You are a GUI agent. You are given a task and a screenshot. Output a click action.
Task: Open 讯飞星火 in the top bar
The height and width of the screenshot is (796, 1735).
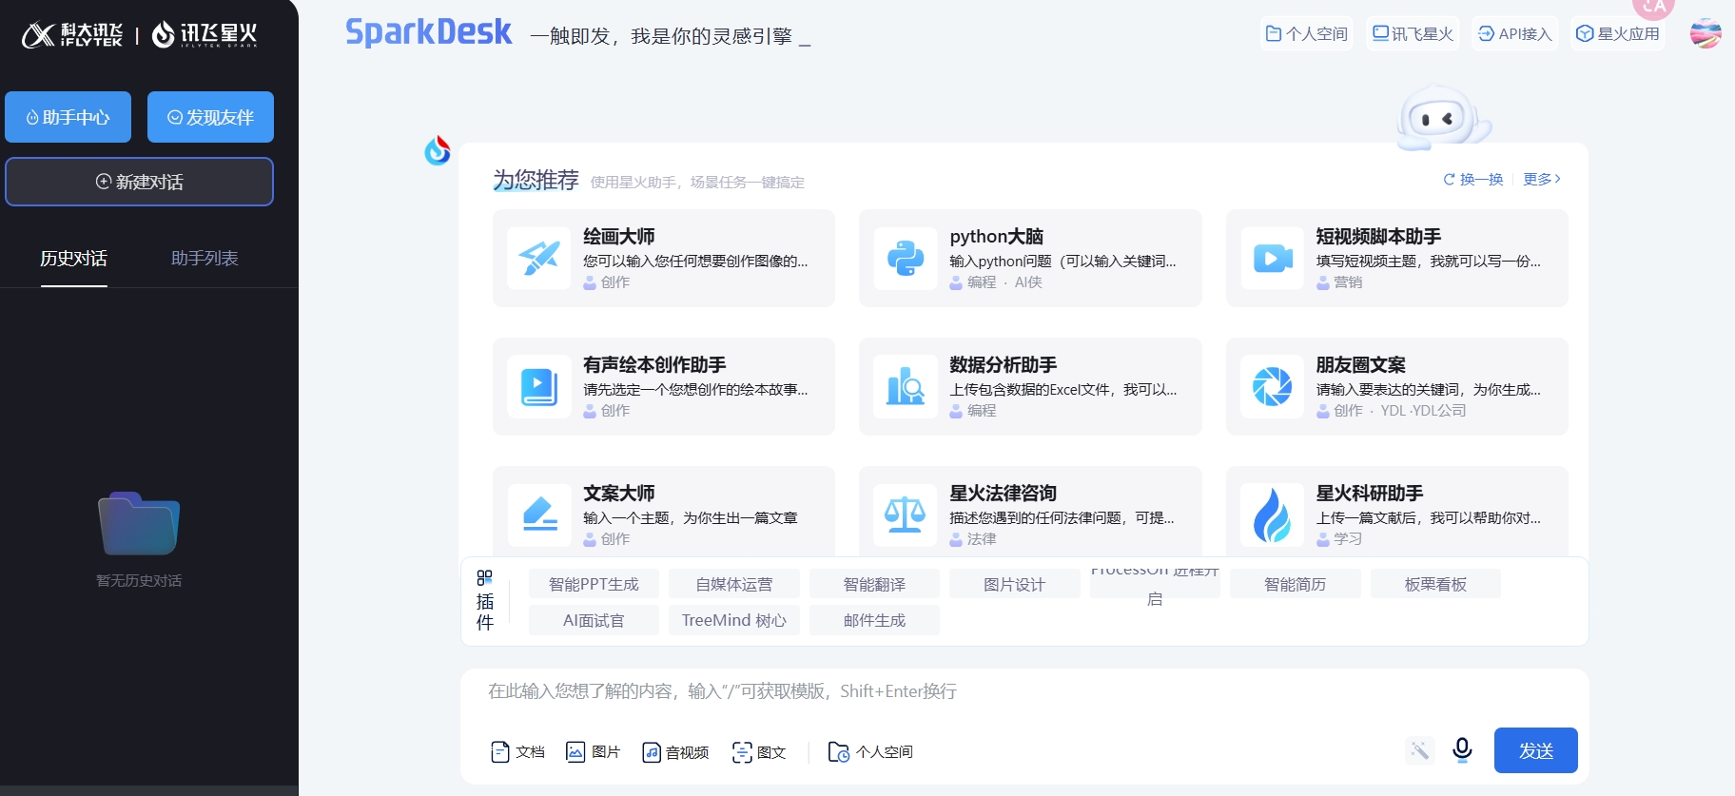tap(1413, 33)
